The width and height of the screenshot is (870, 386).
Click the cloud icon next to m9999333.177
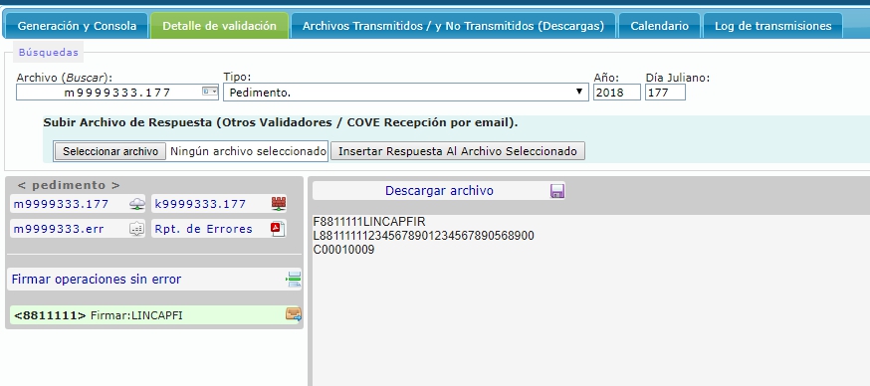[137, 204]
